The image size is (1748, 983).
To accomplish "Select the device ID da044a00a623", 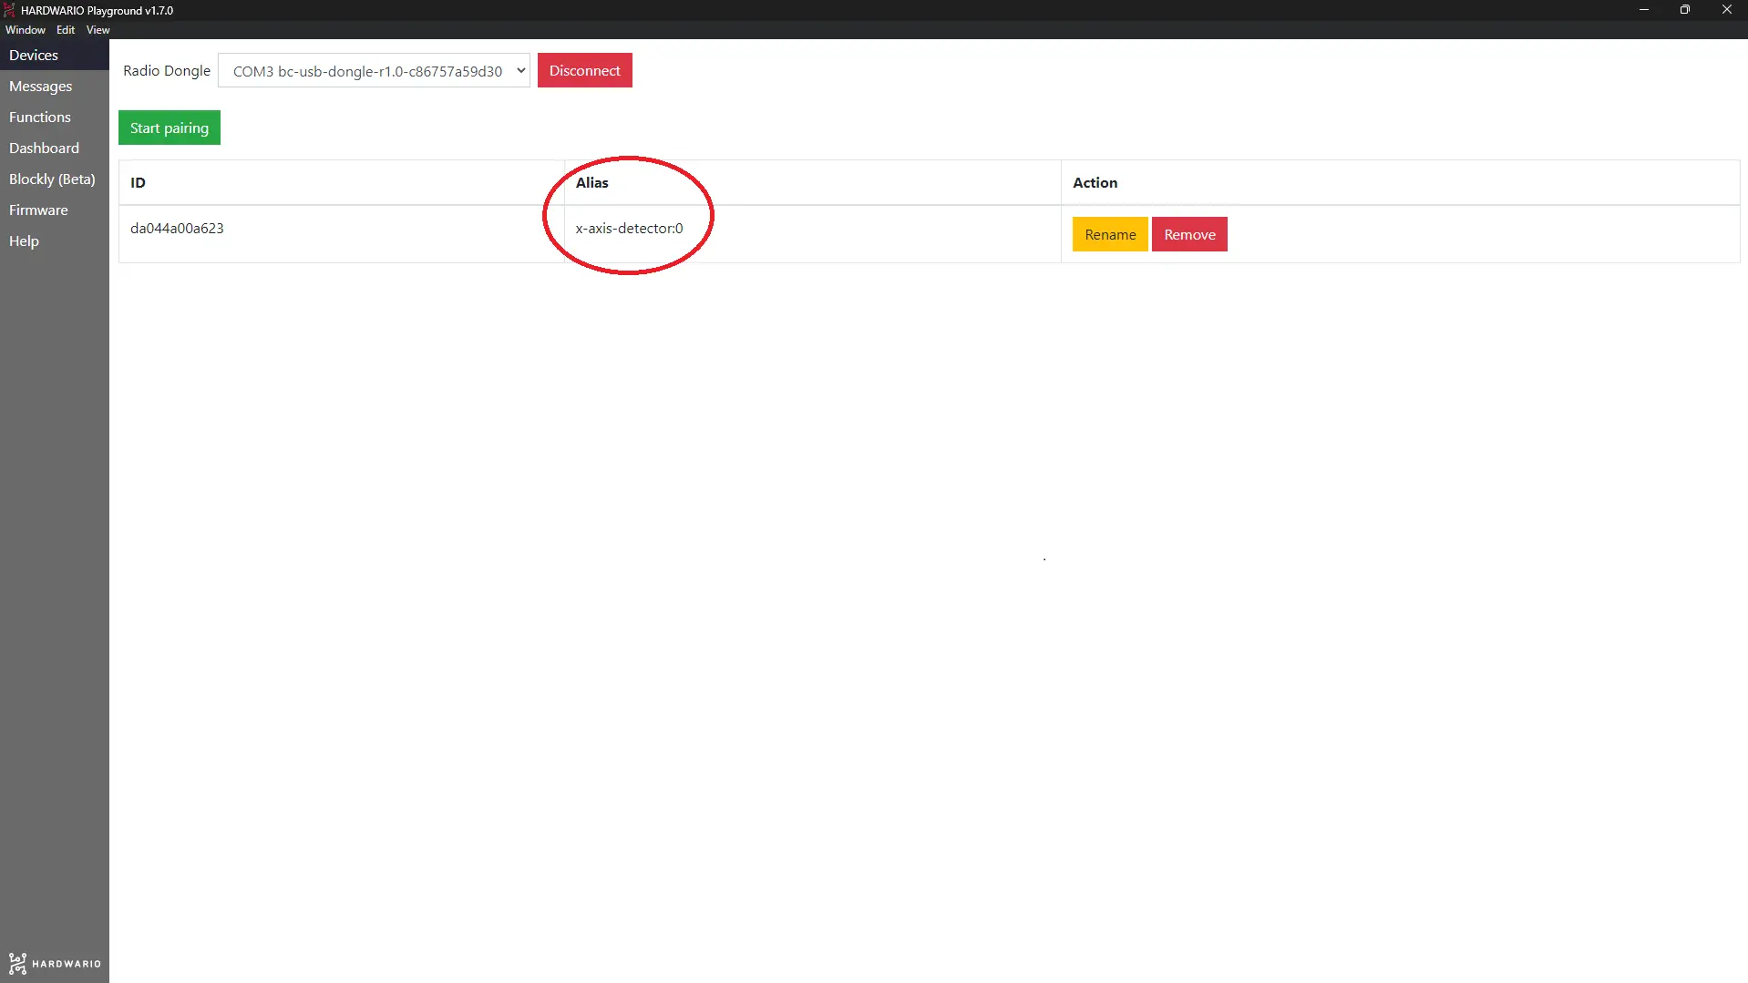I will [x=177, y=228].
